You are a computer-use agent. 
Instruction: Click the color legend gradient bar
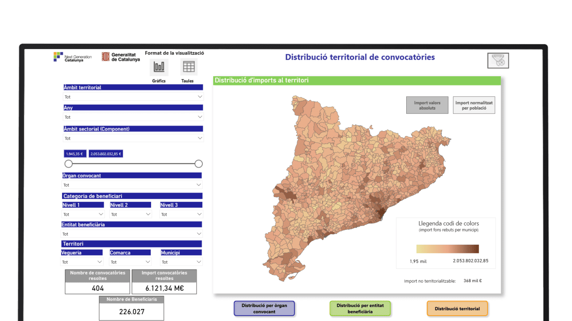point(447,249)
